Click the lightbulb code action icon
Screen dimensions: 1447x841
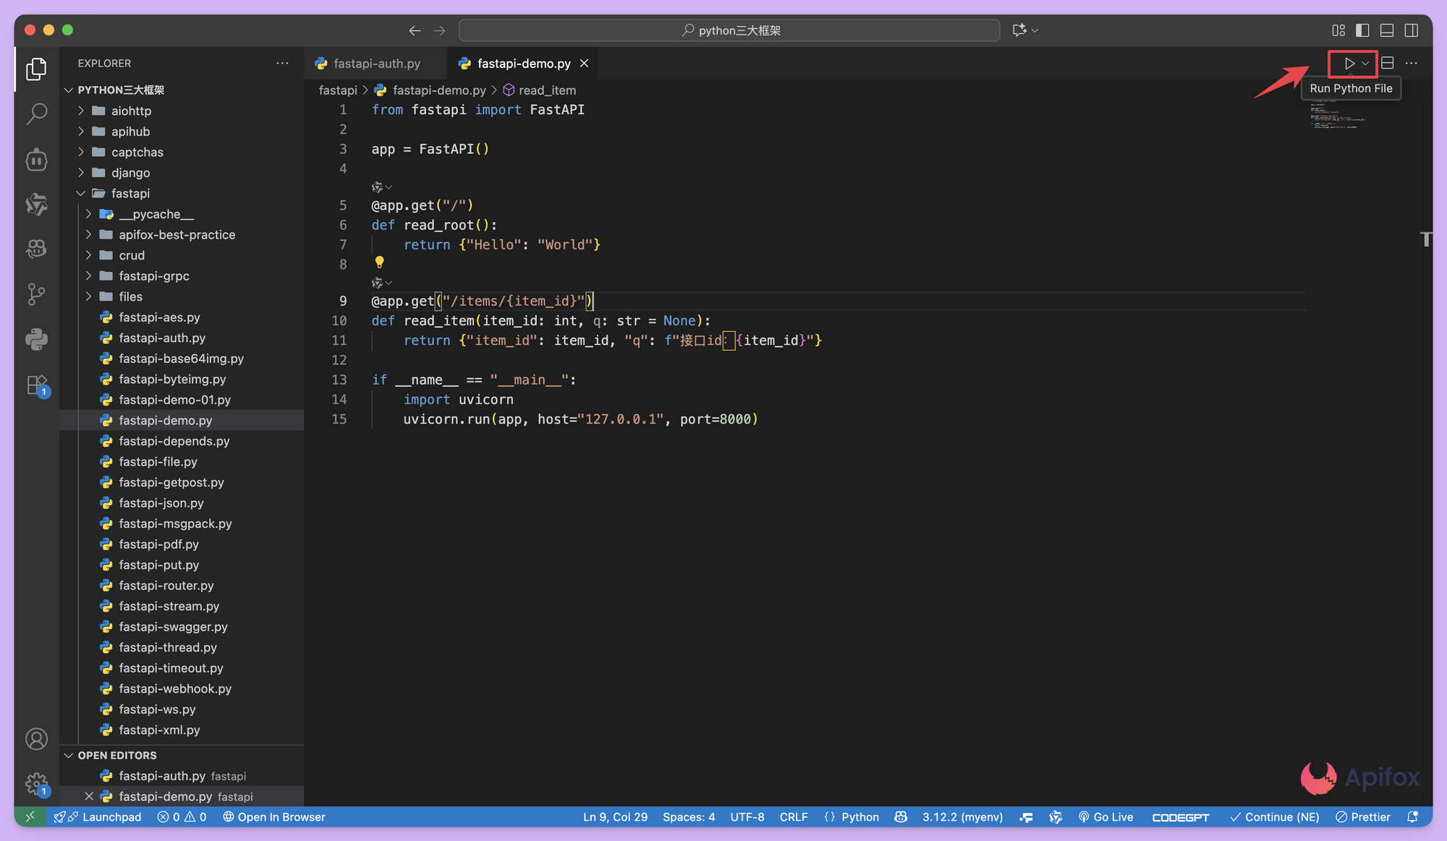379,262
